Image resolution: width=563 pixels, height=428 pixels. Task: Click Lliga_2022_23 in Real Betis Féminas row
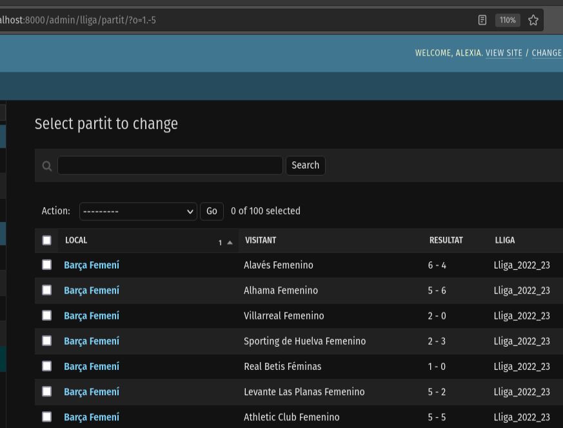522,367
